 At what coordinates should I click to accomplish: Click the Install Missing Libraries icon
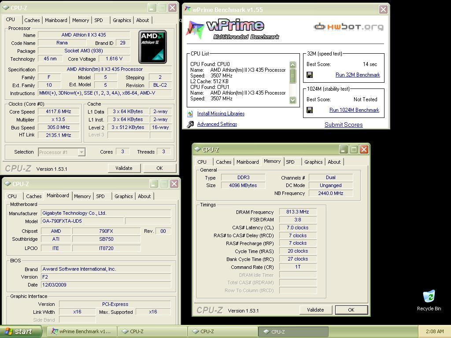190,114
